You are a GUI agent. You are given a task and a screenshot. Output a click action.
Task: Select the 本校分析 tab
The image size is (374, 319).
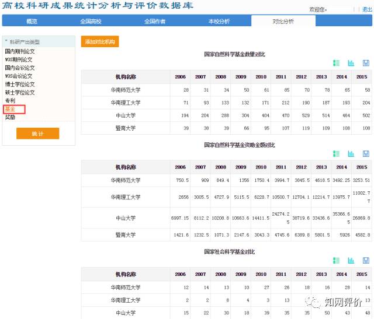coord(219,21)
